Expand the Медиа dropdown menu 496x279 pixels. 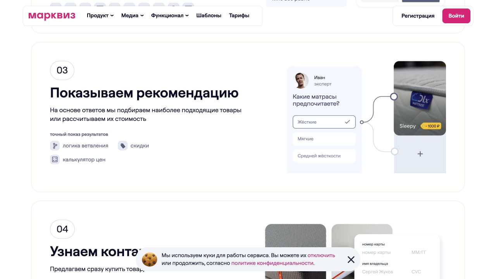(132, 15)
